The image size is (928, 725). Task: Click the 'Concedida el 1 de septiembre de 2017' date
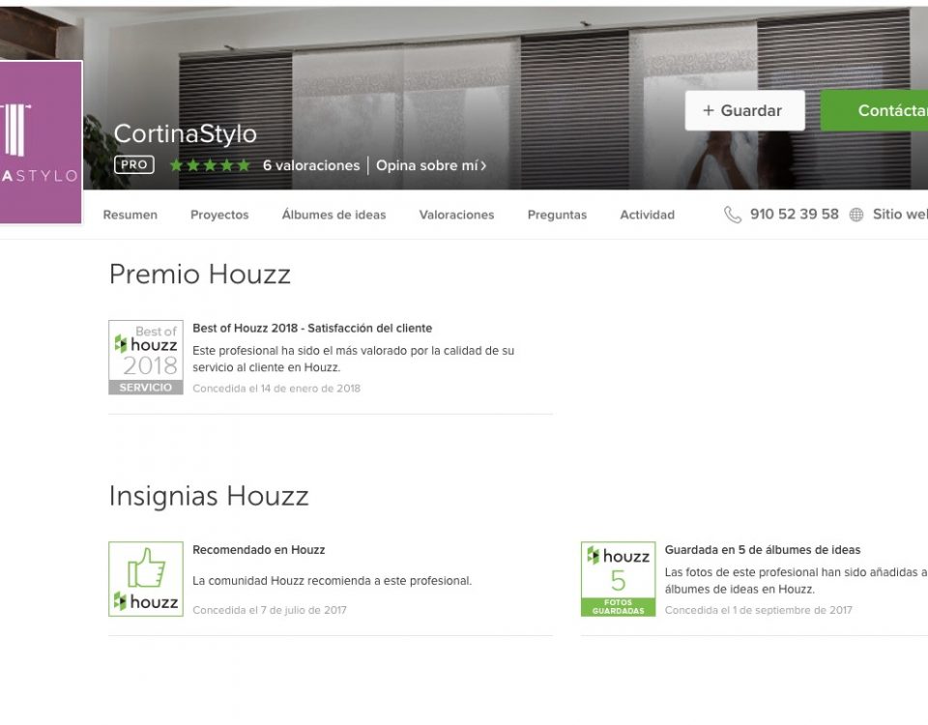point(758,610)
